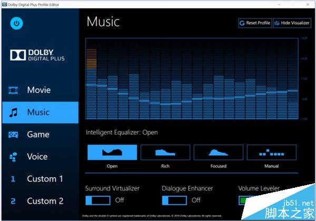Select the Movie film strip icon
This screenshot has width=316, height=221.
click(x=13, y=90)
